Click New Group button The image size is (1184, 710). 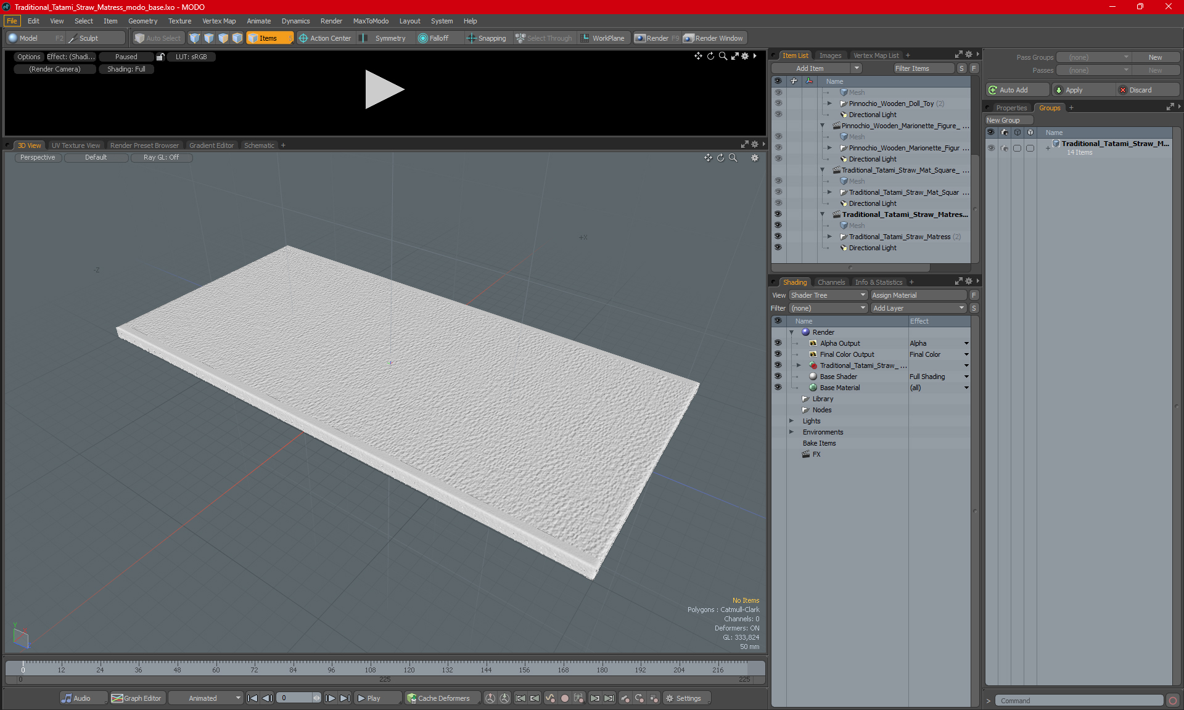pos(1008,120)
